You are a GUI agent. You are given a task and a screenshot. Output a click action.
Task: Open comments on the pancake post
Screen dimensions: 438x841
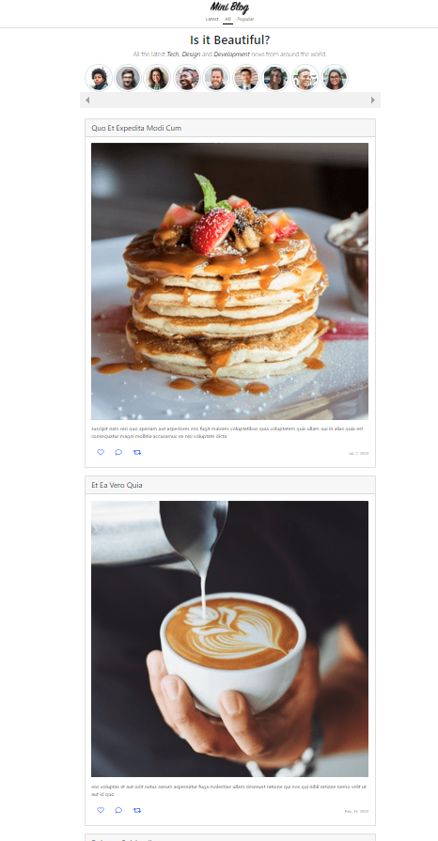click(x=118, y=452)
